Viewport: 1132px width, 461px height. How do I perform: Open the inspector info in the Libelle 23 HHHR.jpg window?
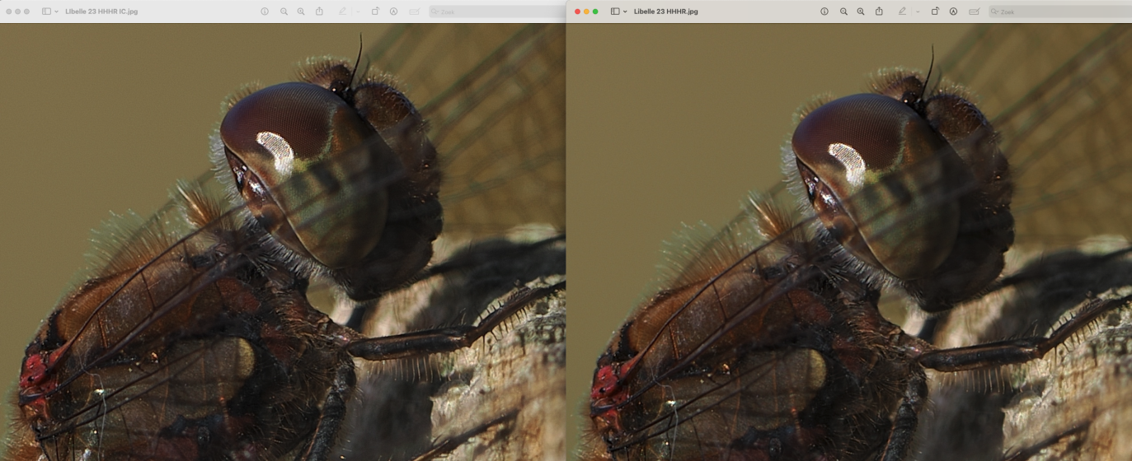click(824, 12)
